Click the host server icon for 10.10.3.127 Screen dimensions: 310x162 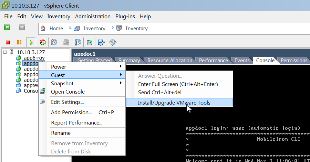click(x=11, y=52)
